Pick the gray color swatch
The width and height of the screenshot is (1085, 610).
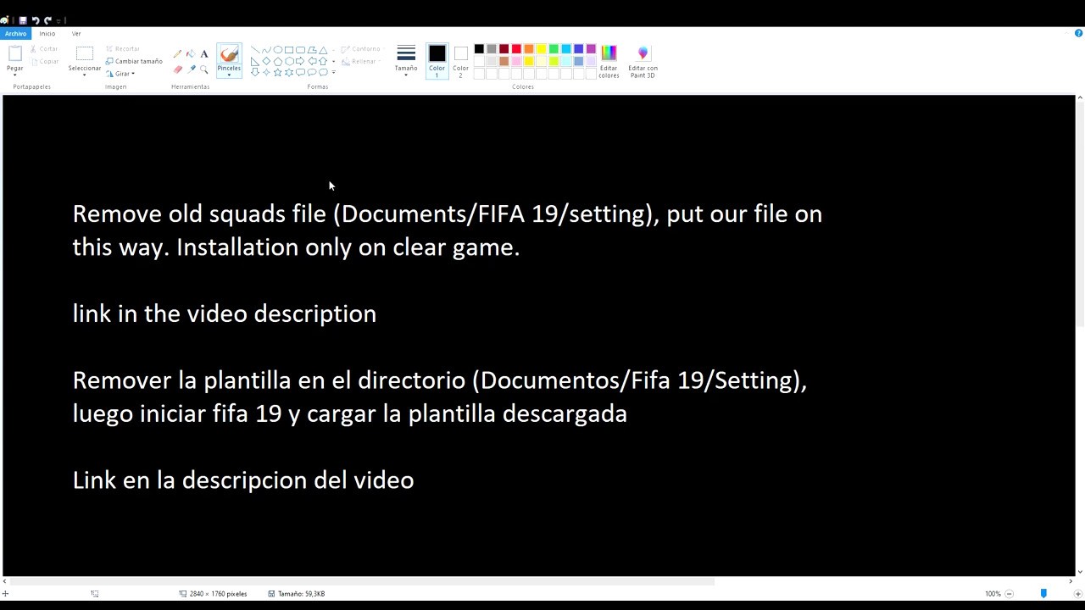[492, 49]
